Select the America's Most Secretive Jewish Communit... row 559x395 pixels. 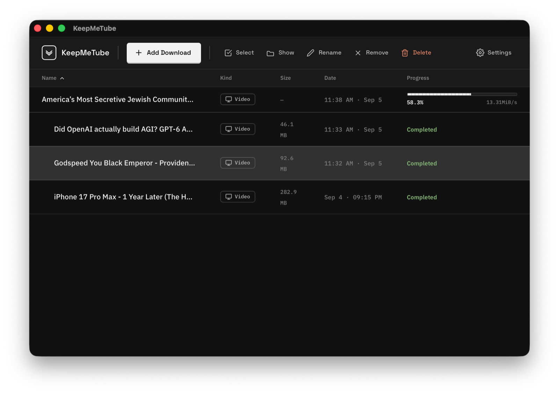[x=279, y=100]
